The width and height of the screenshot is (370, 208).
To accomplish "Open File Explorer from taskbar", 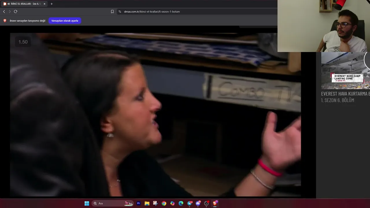I will click(147, 203).
